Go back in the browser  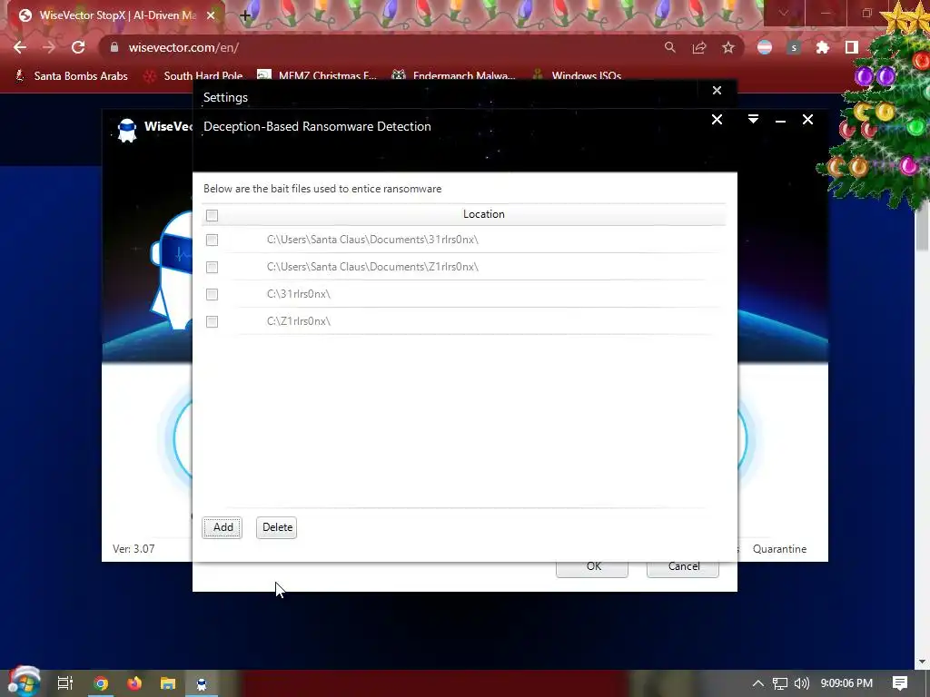[20, 47]
